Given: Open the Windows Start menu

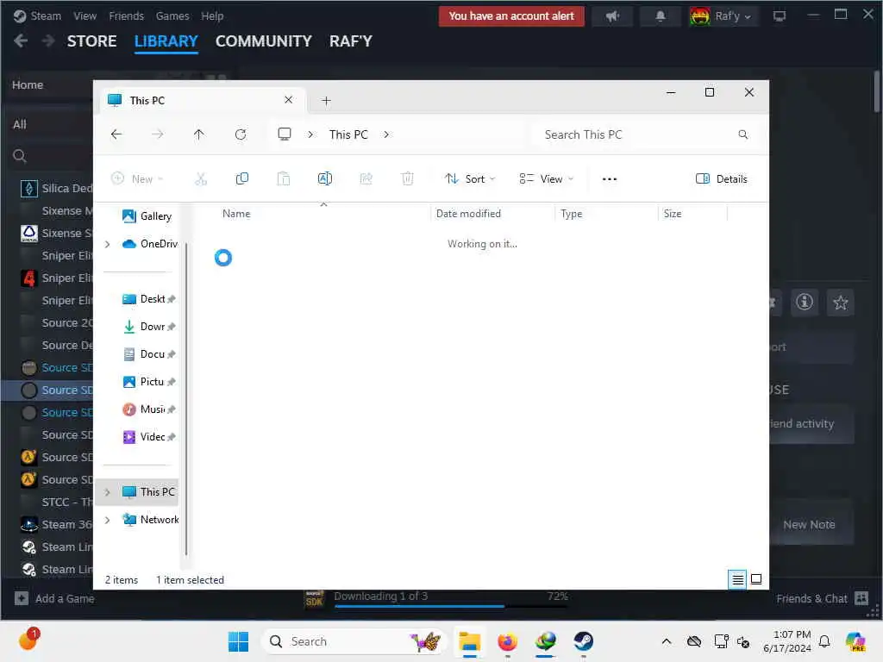Looking at the screenshot, I should click(x=238, y=641).
